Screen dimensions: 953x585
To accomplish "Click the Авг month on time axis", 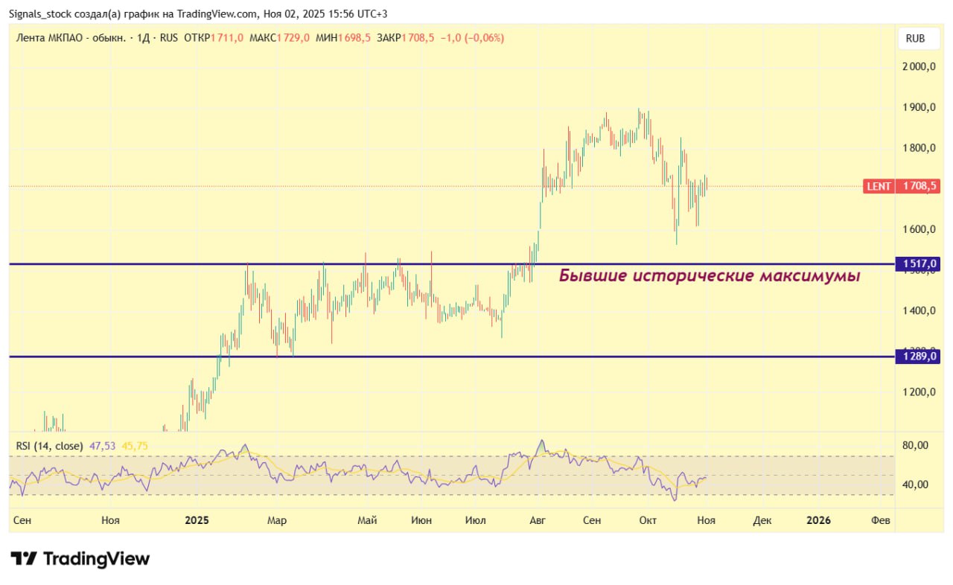I will click(537, 520).
